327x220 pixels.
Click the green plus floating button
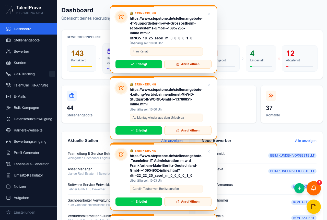click(x=299, y=188)
